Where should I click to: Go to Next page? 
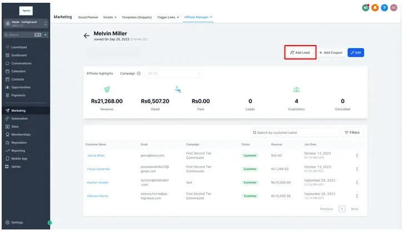(355, 209)
